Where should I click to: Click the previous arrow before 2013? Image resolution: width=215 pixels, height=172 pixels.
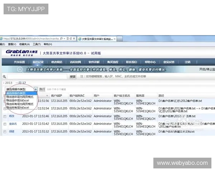click(x=4, y=83)
